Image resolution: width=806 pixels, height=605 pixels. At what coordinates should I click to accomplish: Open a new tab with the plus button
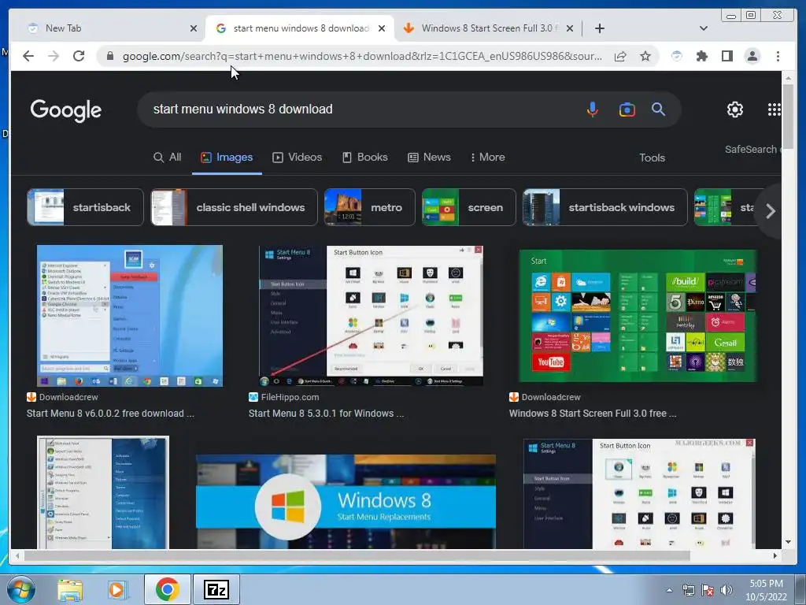(x=599, y=28)
